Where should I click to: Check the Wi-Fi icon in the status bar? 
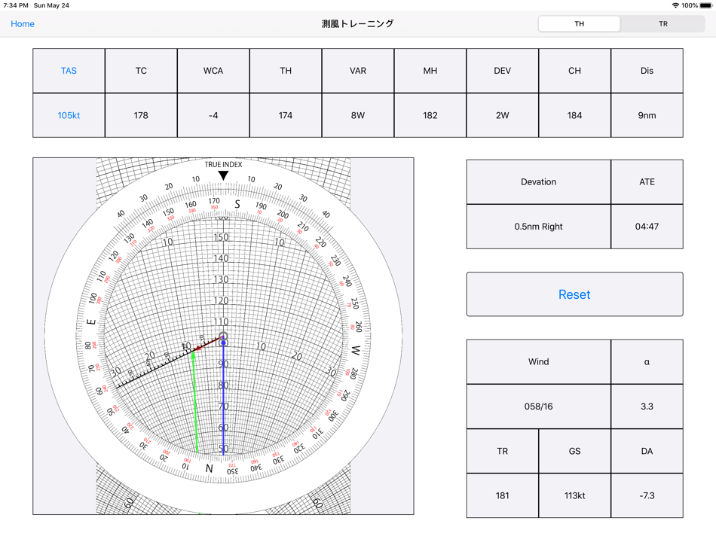(675, 5)
